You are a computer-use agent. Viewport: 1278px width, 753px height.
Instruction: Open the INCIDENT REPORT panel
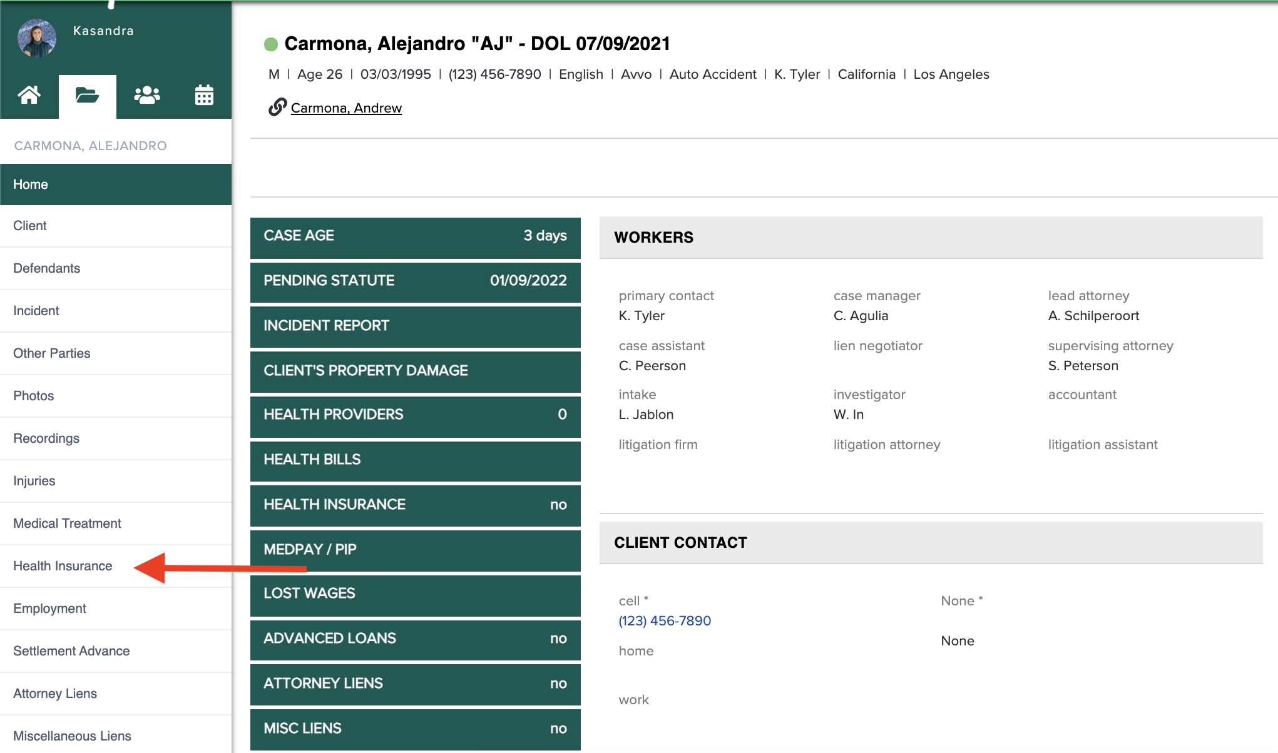click(415, 326)
